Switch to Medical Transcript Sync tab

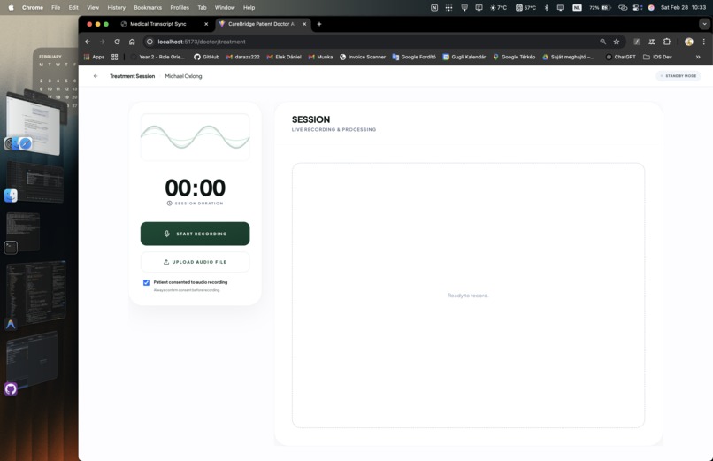click(157, 24)
